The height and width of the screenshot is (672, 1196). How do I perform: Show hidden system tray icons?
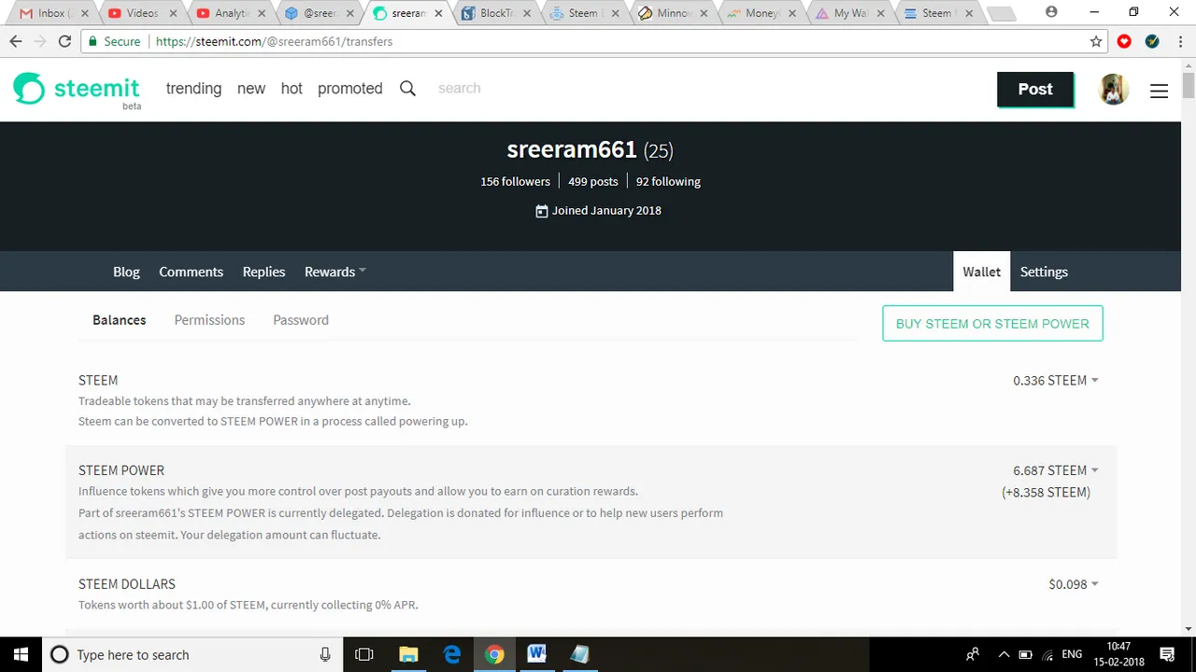(x=1004, y=654)
